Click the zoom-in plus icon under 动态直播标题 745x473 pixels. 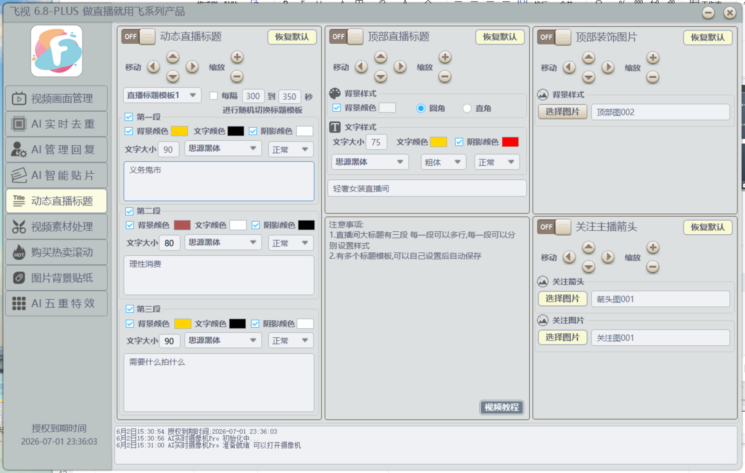point(237,57)
